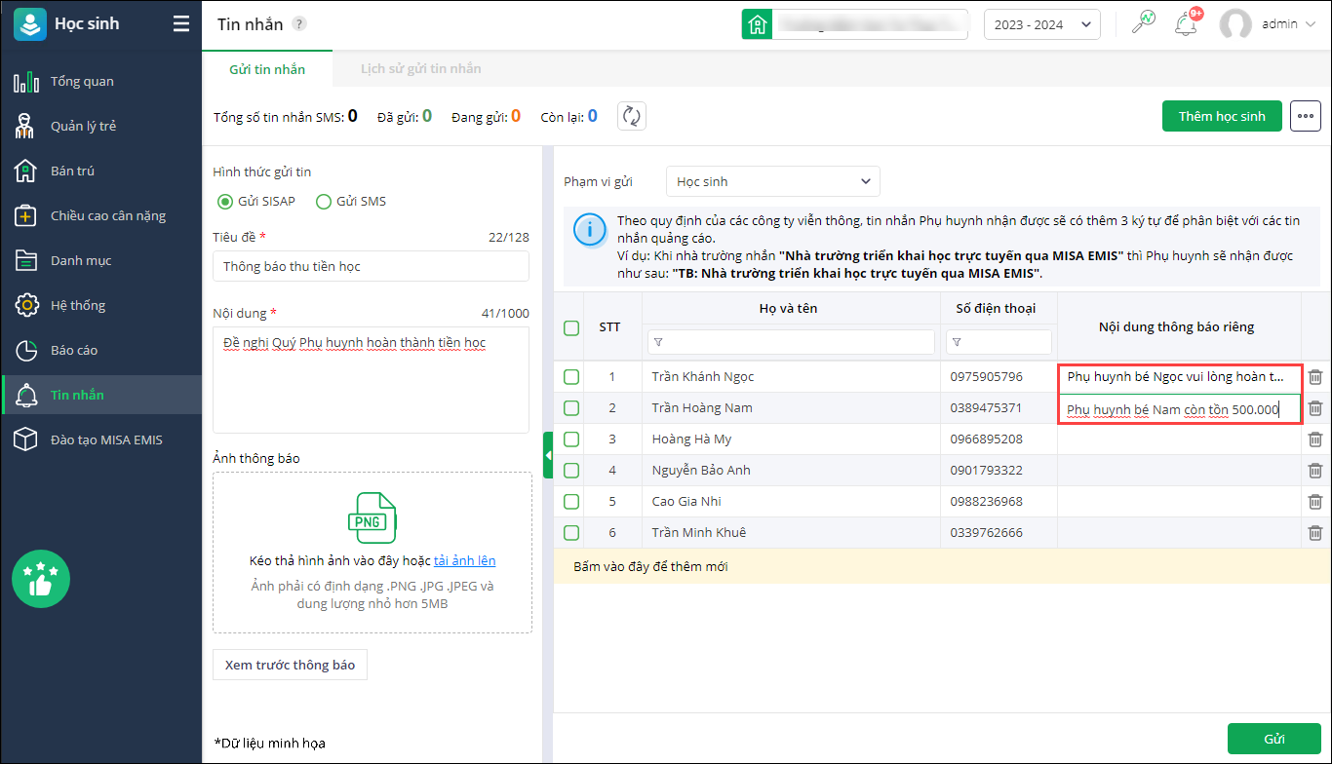Viewport: 1332px width, 764px height.
Task: Click the tải ảnh lên link
Action: 464,560
